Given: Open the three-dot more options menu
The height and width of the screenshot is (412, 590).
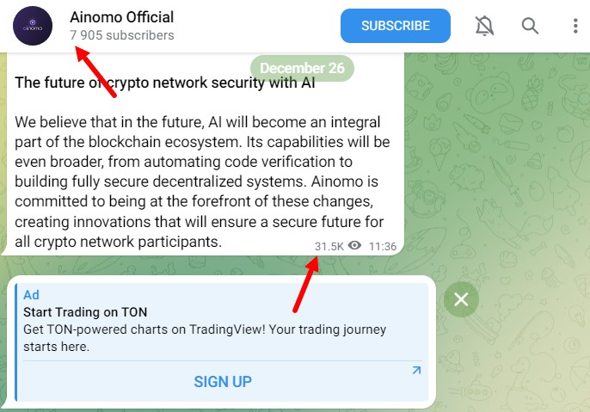Looking at the screenshot, I should [x=575, y=26].
